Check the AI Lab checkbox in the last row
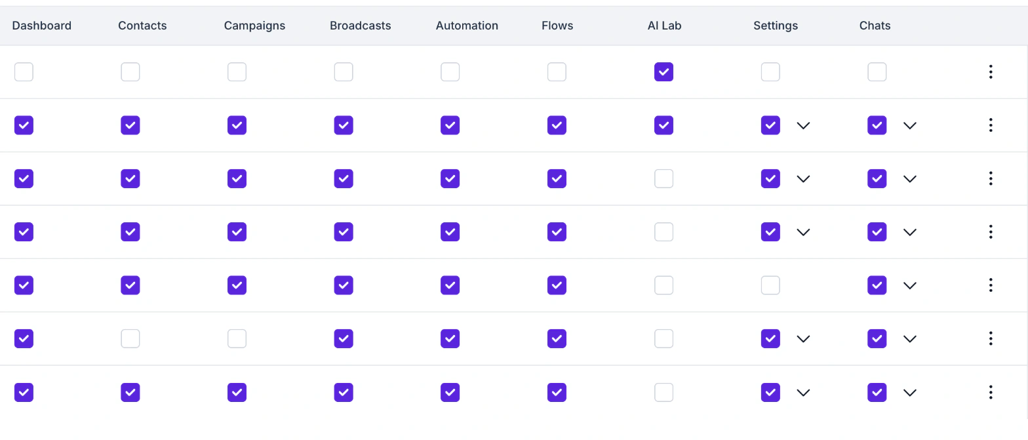 click(x=663, y=393)
